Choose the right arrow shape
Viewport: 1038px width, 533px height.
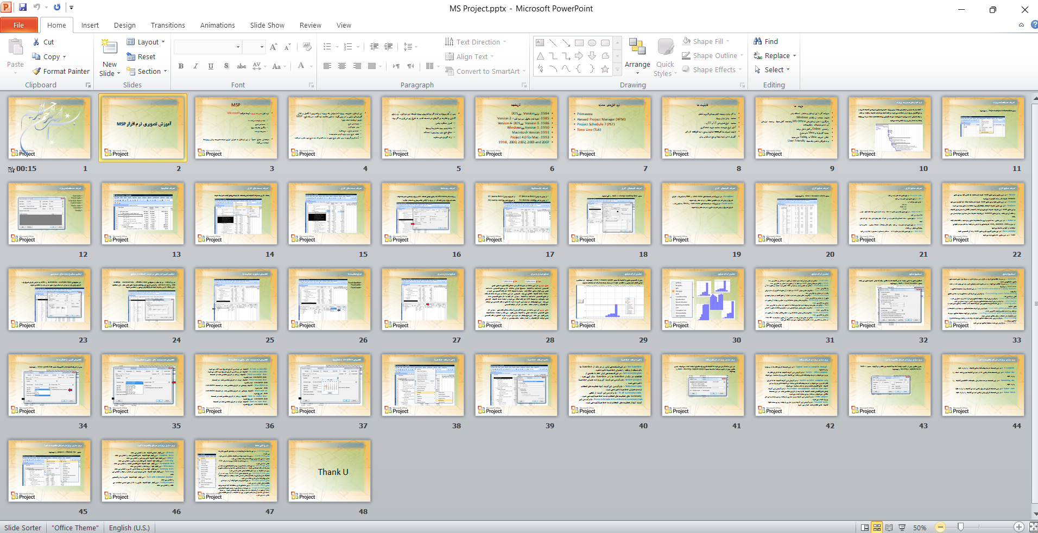pyautogui.click(x=579, y=56)
